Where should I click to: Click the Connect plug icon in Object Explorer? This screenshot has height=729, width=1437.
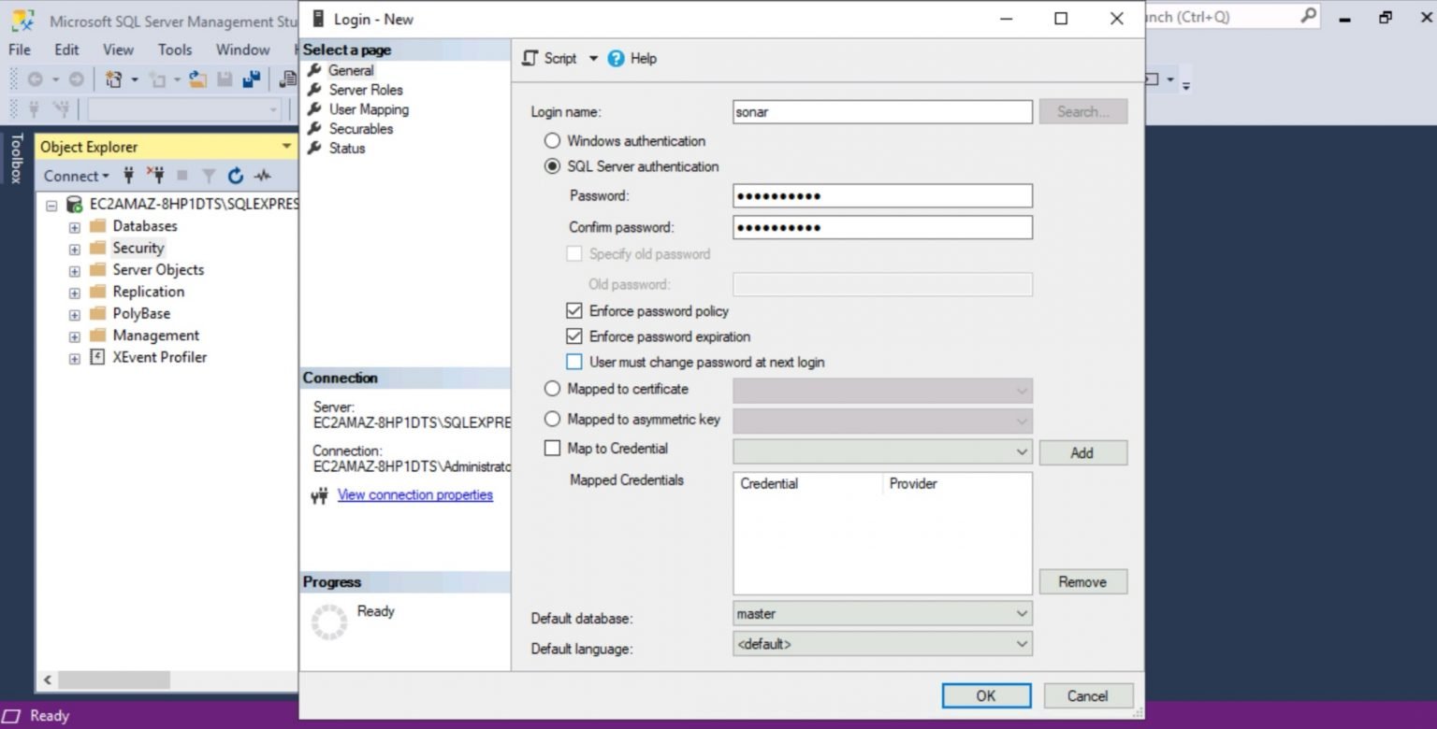(x=128, y=176)
